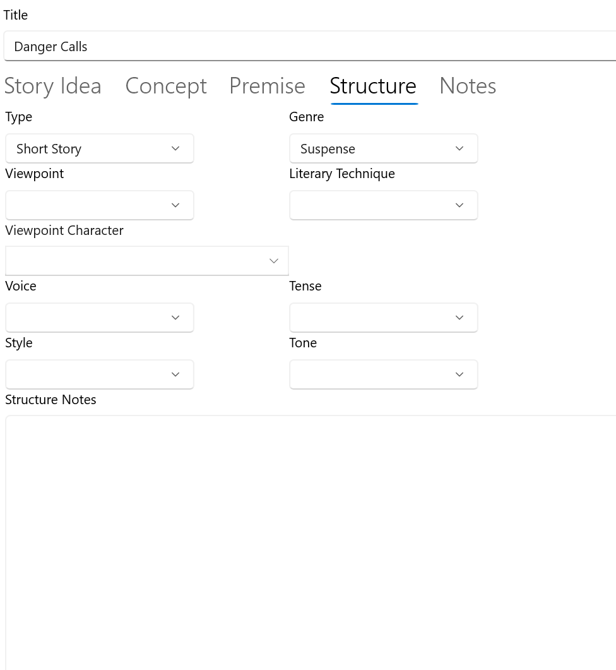
Task: Switch to the Concept tab
Action: [166, 87]
